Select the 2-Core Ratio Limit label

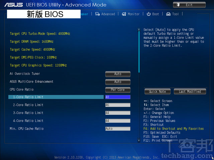[28, 105]
